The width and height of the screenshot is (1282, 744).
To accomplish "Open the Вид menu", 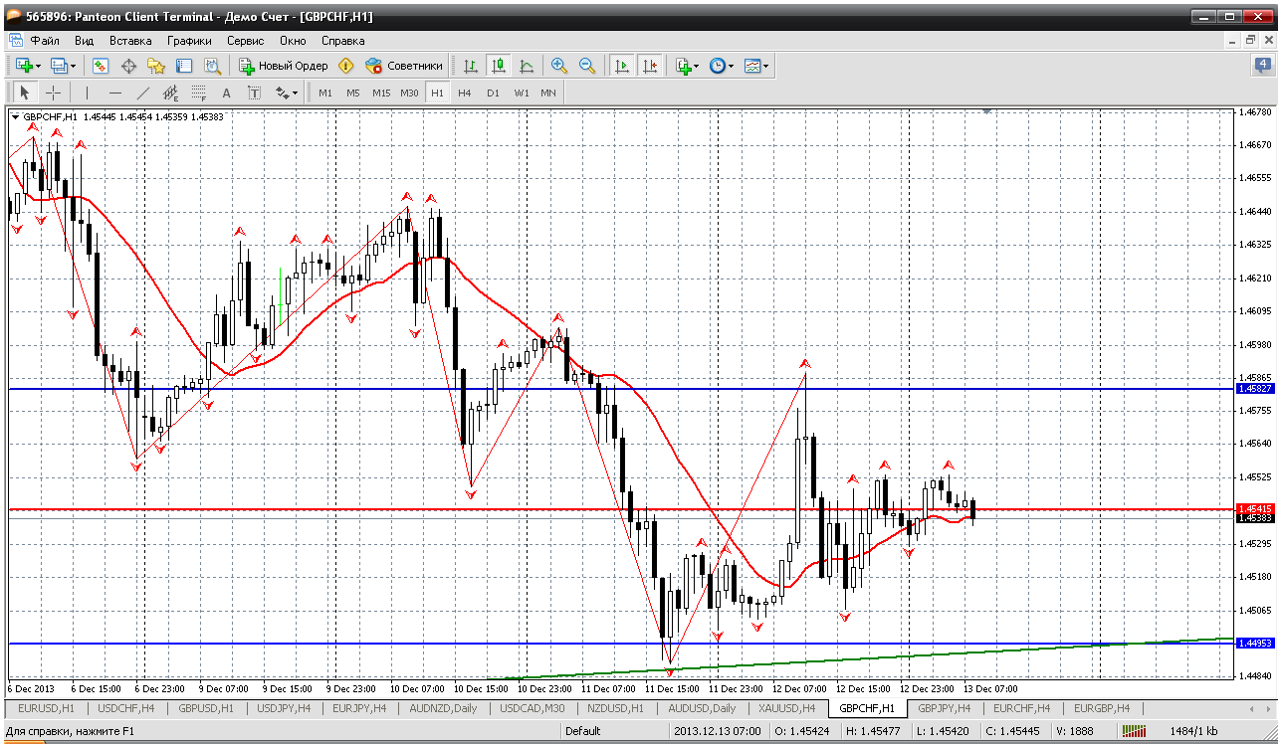I will click(85, 41).
